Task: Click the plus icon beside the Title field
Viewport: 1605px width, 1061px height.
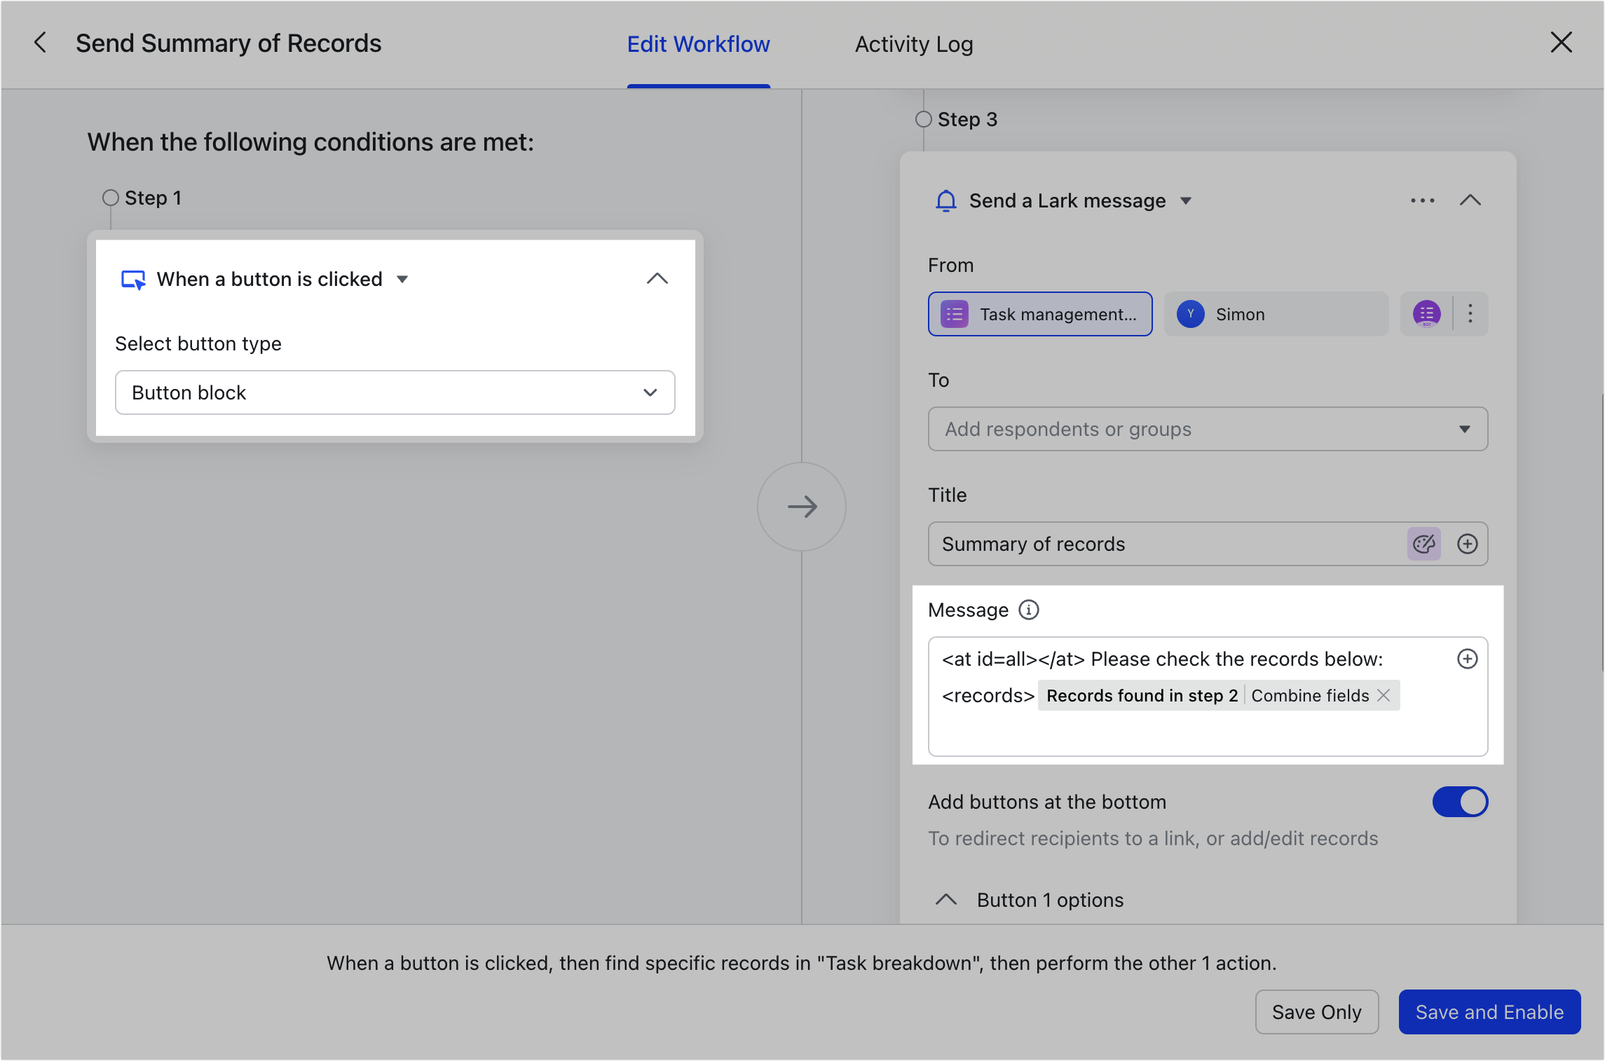Action: click(1468, 544)
